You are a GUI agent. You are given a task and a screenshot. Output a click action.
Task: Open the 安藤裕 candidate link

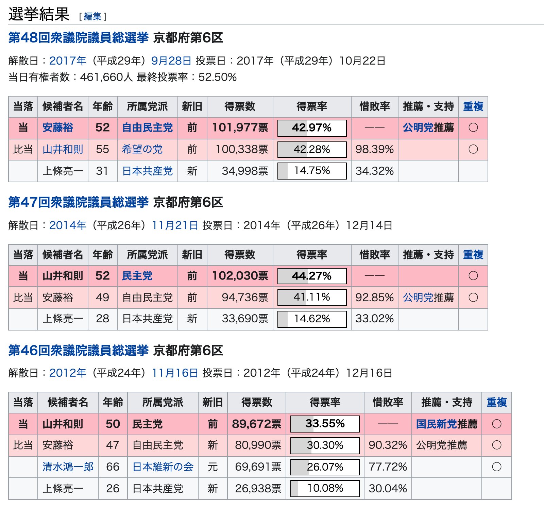click(57, 128)
